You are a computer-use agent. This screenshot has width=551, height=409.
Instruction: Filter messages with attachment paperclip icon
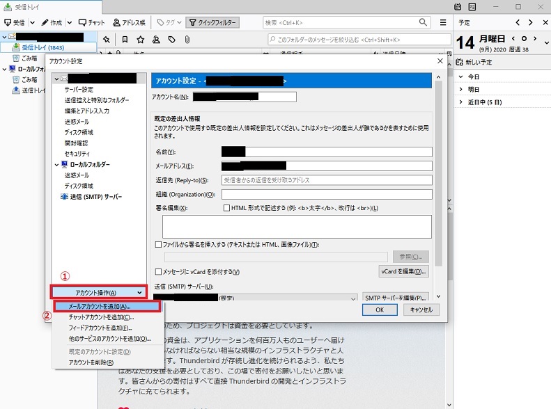point(187,40)
